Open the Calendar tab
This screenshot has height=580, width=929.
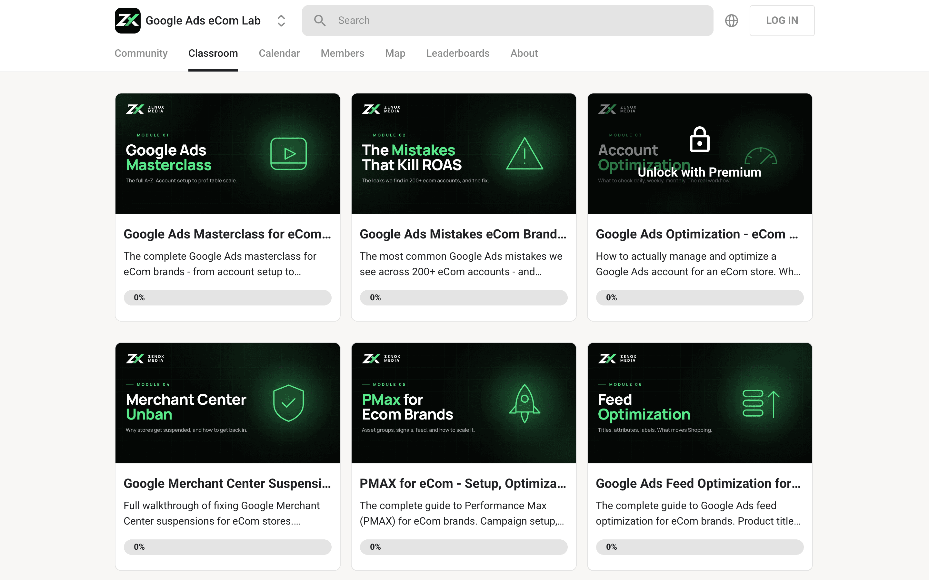[279, 53]
